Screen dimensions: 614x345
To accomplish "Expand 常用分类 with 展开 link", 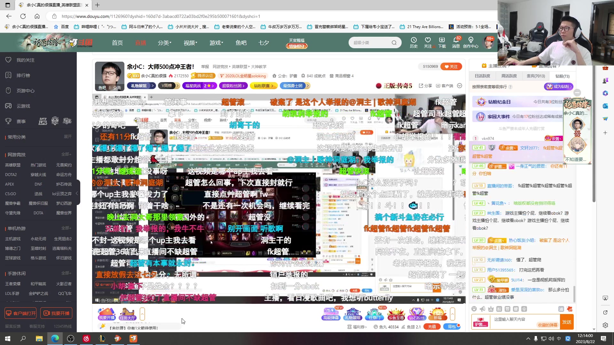I will (67, 137).
